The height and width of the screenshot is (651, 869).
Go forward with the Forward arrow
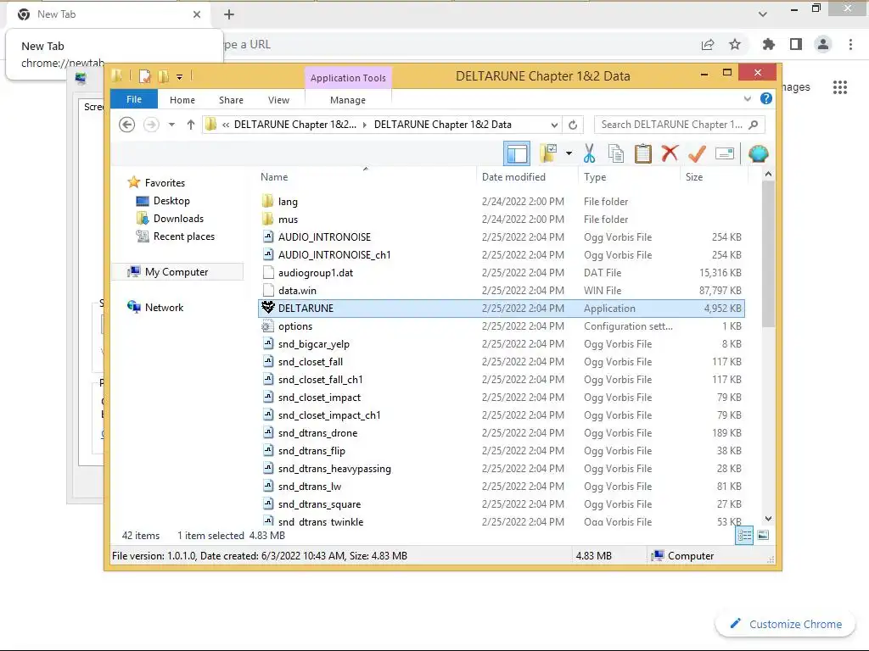151,125
